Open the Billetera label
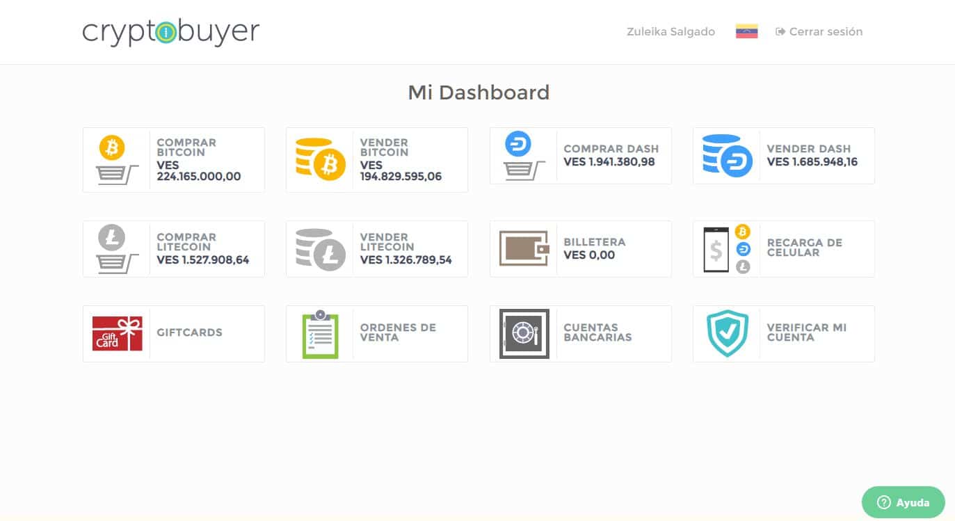955x521 pixels. [x=595, y=242]
